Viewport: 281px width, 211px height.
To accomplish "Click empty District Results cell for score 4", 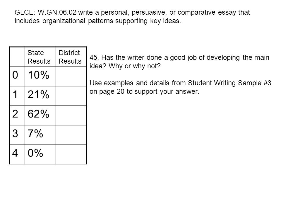I will pyautogui.click(x=71, y=154).
